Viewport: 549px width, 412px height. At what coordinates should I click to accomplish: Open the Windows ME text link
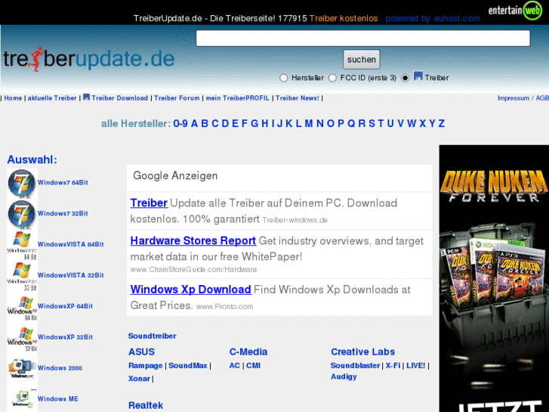tap(58, 398)
